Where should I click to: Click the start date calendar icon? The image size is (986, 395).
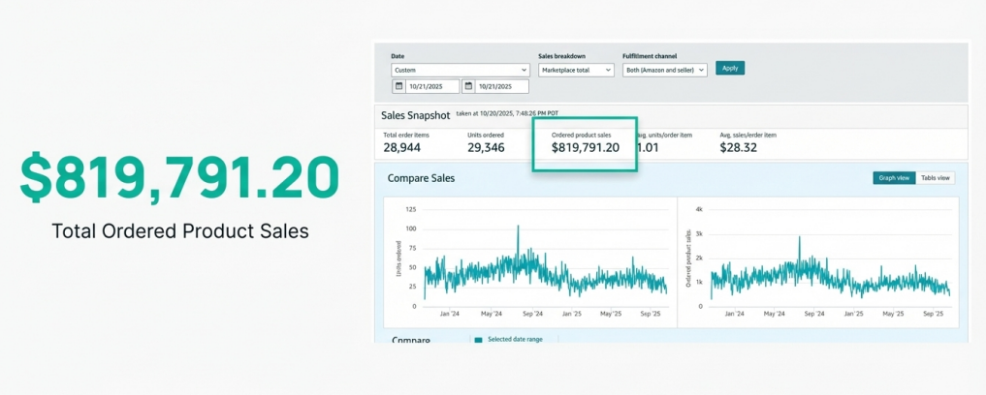point(398,86)
